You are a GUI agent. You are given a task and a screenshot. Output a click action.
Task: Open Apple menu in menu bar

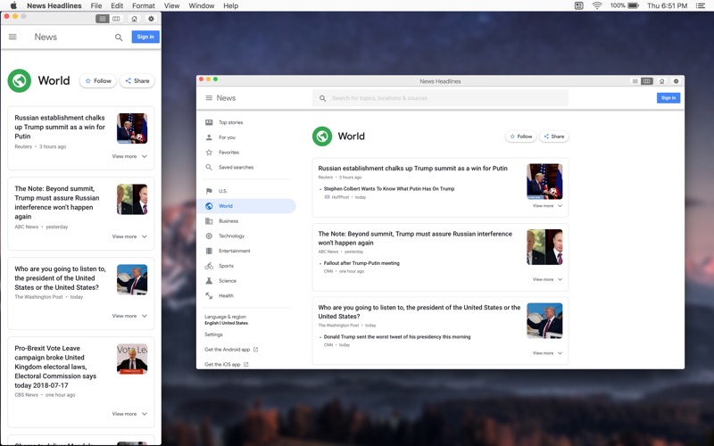pyautogui.click(x=13, y=5)
